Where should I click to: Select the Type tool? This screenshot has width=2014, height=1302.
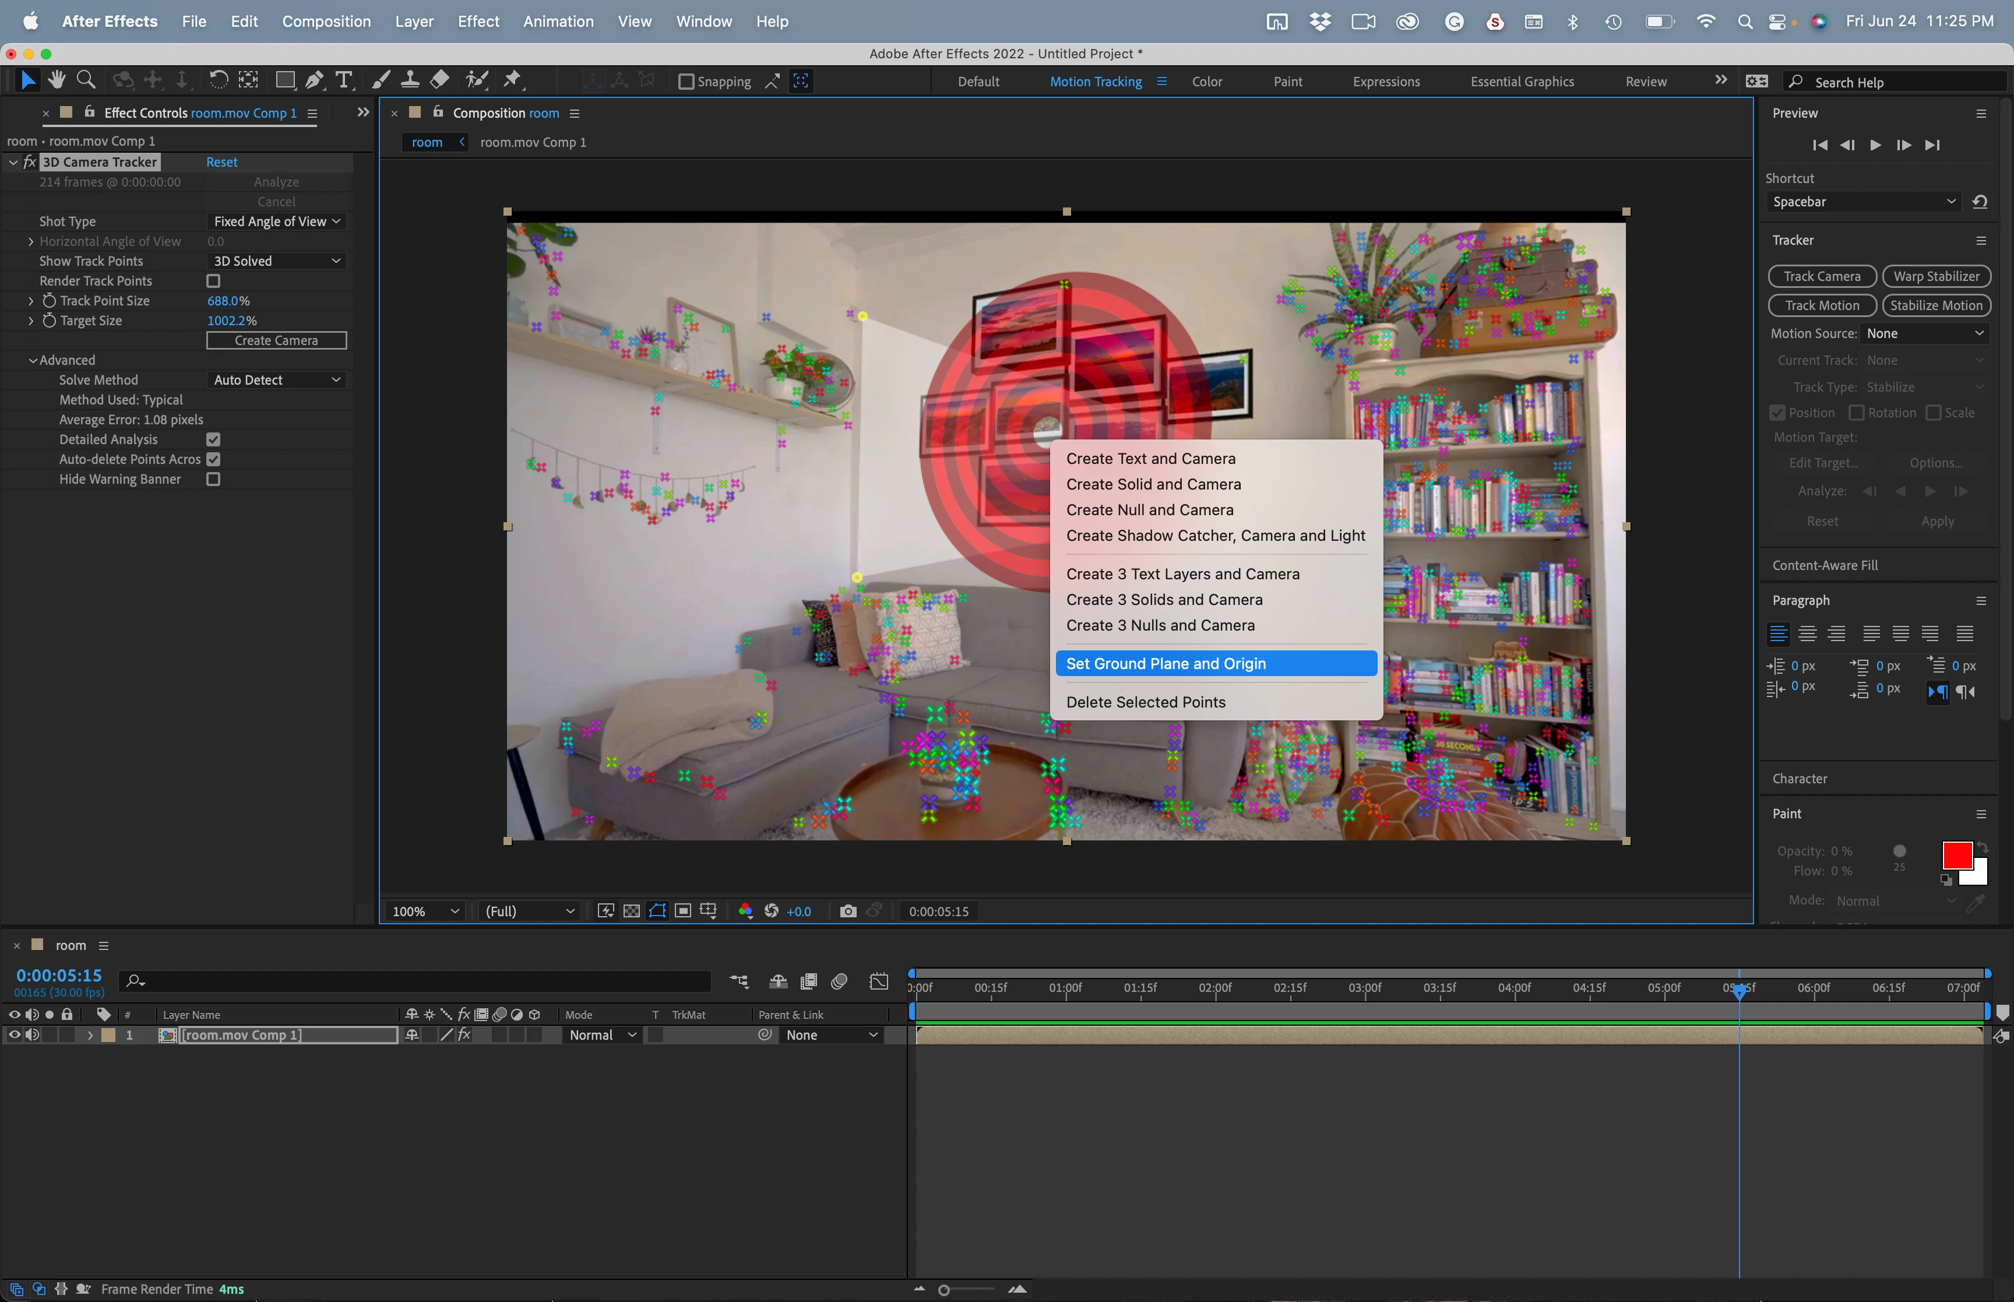343,80
